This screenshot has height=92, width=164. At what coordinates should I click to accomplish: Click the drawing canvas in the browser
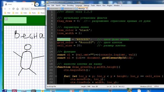[x=25, y=57]
